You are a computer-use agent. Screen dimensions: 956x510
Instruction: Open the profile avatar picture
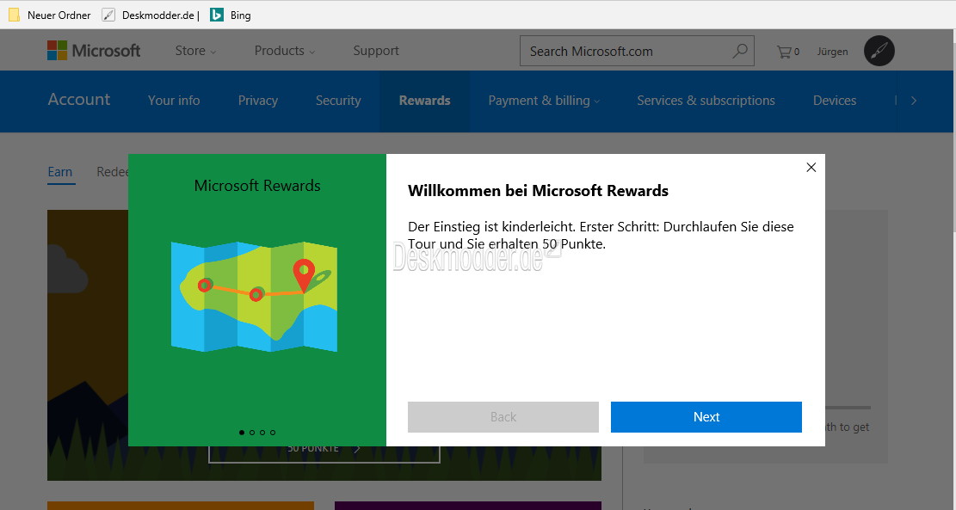pos(879,52)
